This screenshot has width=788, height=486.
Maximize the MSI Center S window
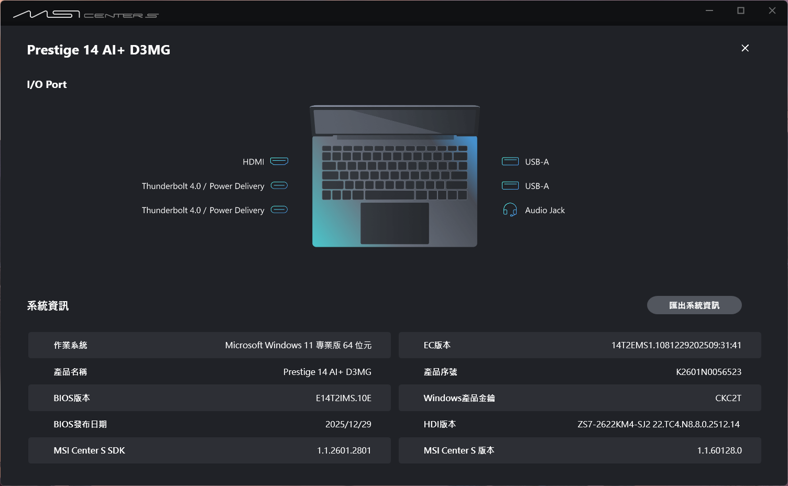[741, 10]
